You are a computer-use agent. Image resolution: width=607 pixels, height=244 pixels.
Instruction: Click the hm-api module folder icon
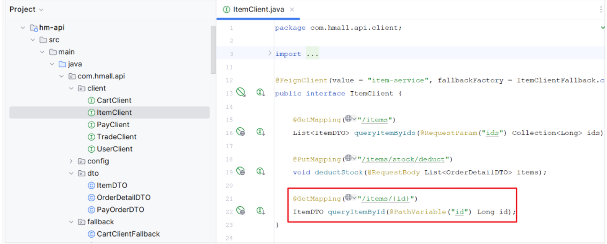(33, 28)
